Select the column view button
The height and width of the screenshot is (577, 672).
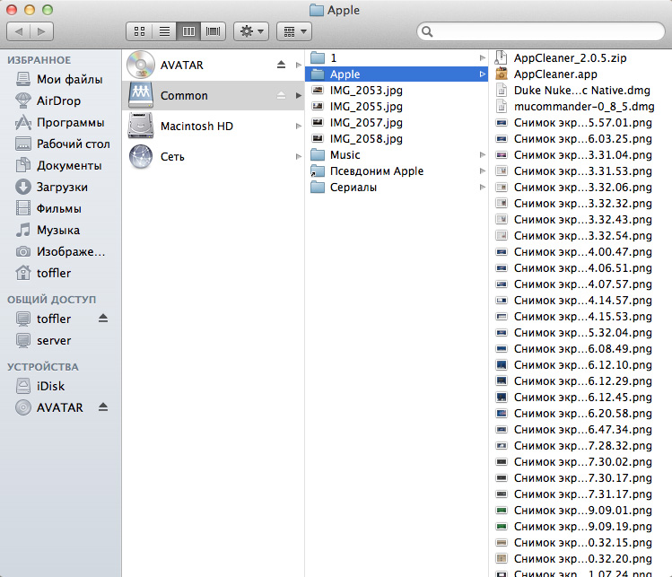pyautogui.click(x=188, y=31)
